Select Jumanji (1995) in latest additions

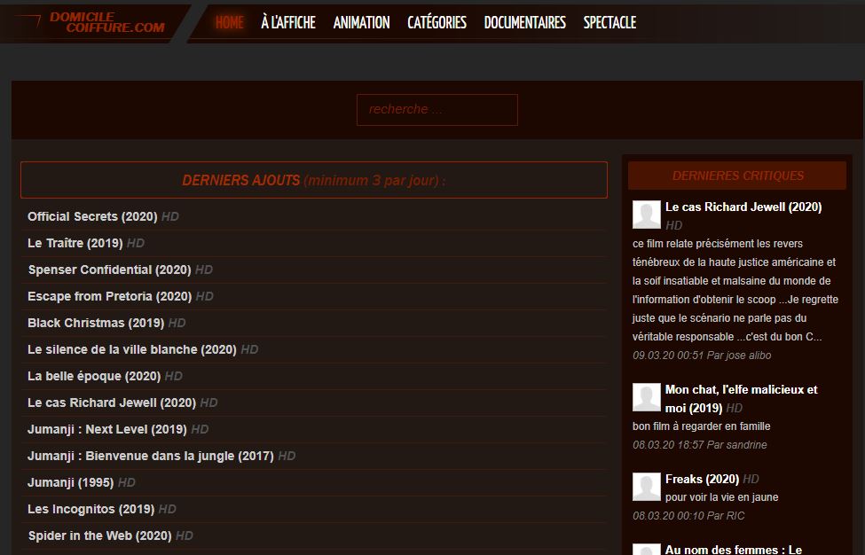(70, 482)
